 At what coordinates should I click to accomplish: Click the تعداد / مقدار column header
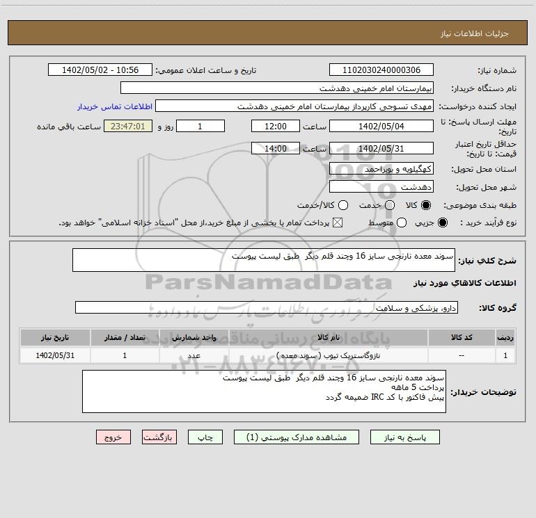click(x=125, y=337)
